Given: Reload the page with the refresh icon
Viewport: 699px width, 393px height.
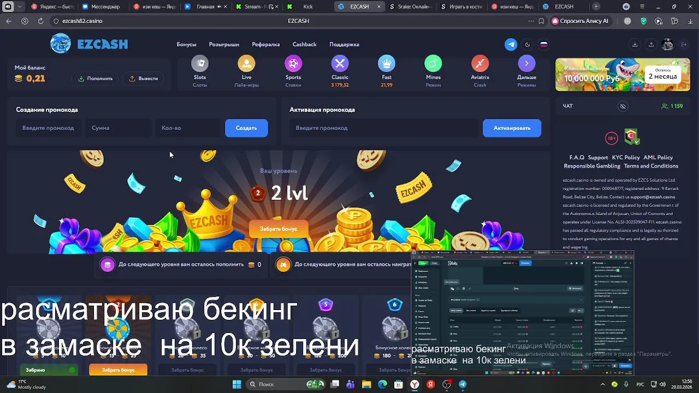Looking at the screenshot, I should (40, 21).
